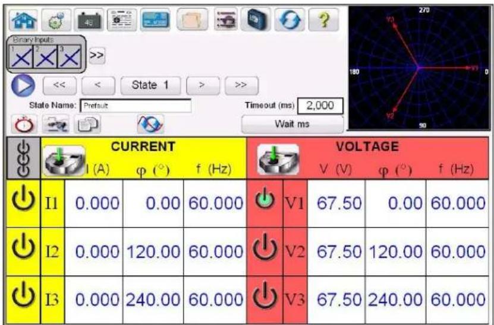Image resolution: width=494 pixels, height=325 pixels.
Task: Open the file folder icon
Action: coord(193,20)
